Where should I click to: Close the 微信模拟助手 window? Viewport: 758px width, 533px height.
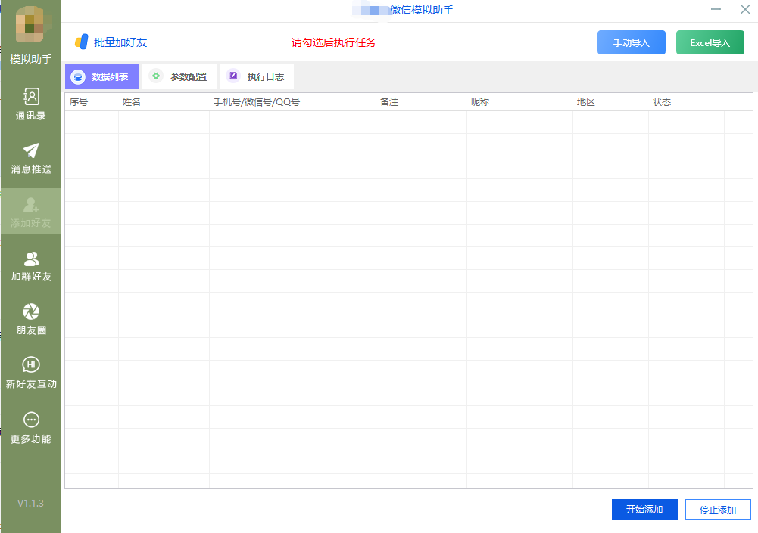pos(745,9)
